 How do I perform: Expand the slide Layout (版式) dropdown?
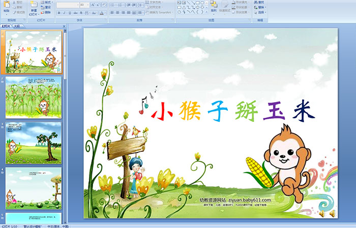click(46, 3)
